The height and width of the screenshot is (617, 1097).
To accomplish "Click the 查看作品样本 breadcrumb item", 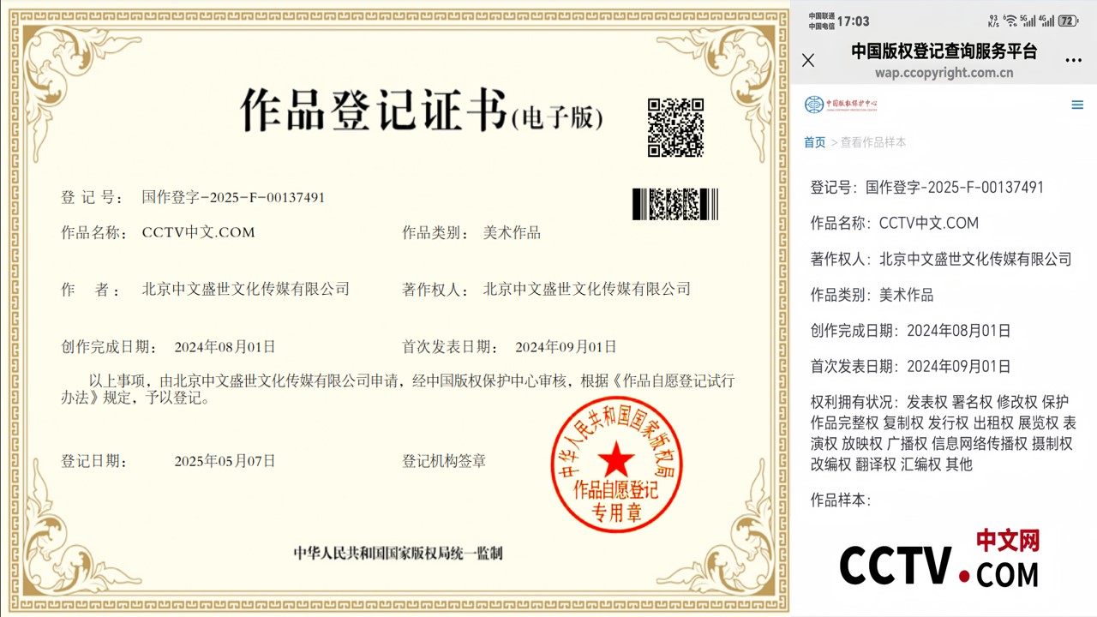I will pos(872,142).
